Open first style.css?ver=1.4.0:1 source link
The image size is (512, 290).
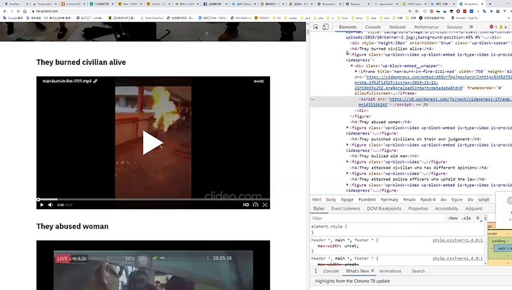[458, 240]
